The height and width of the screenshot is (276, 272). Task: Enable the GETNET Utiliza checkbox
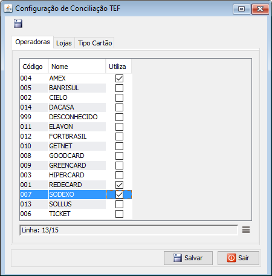tap(119, 146)
